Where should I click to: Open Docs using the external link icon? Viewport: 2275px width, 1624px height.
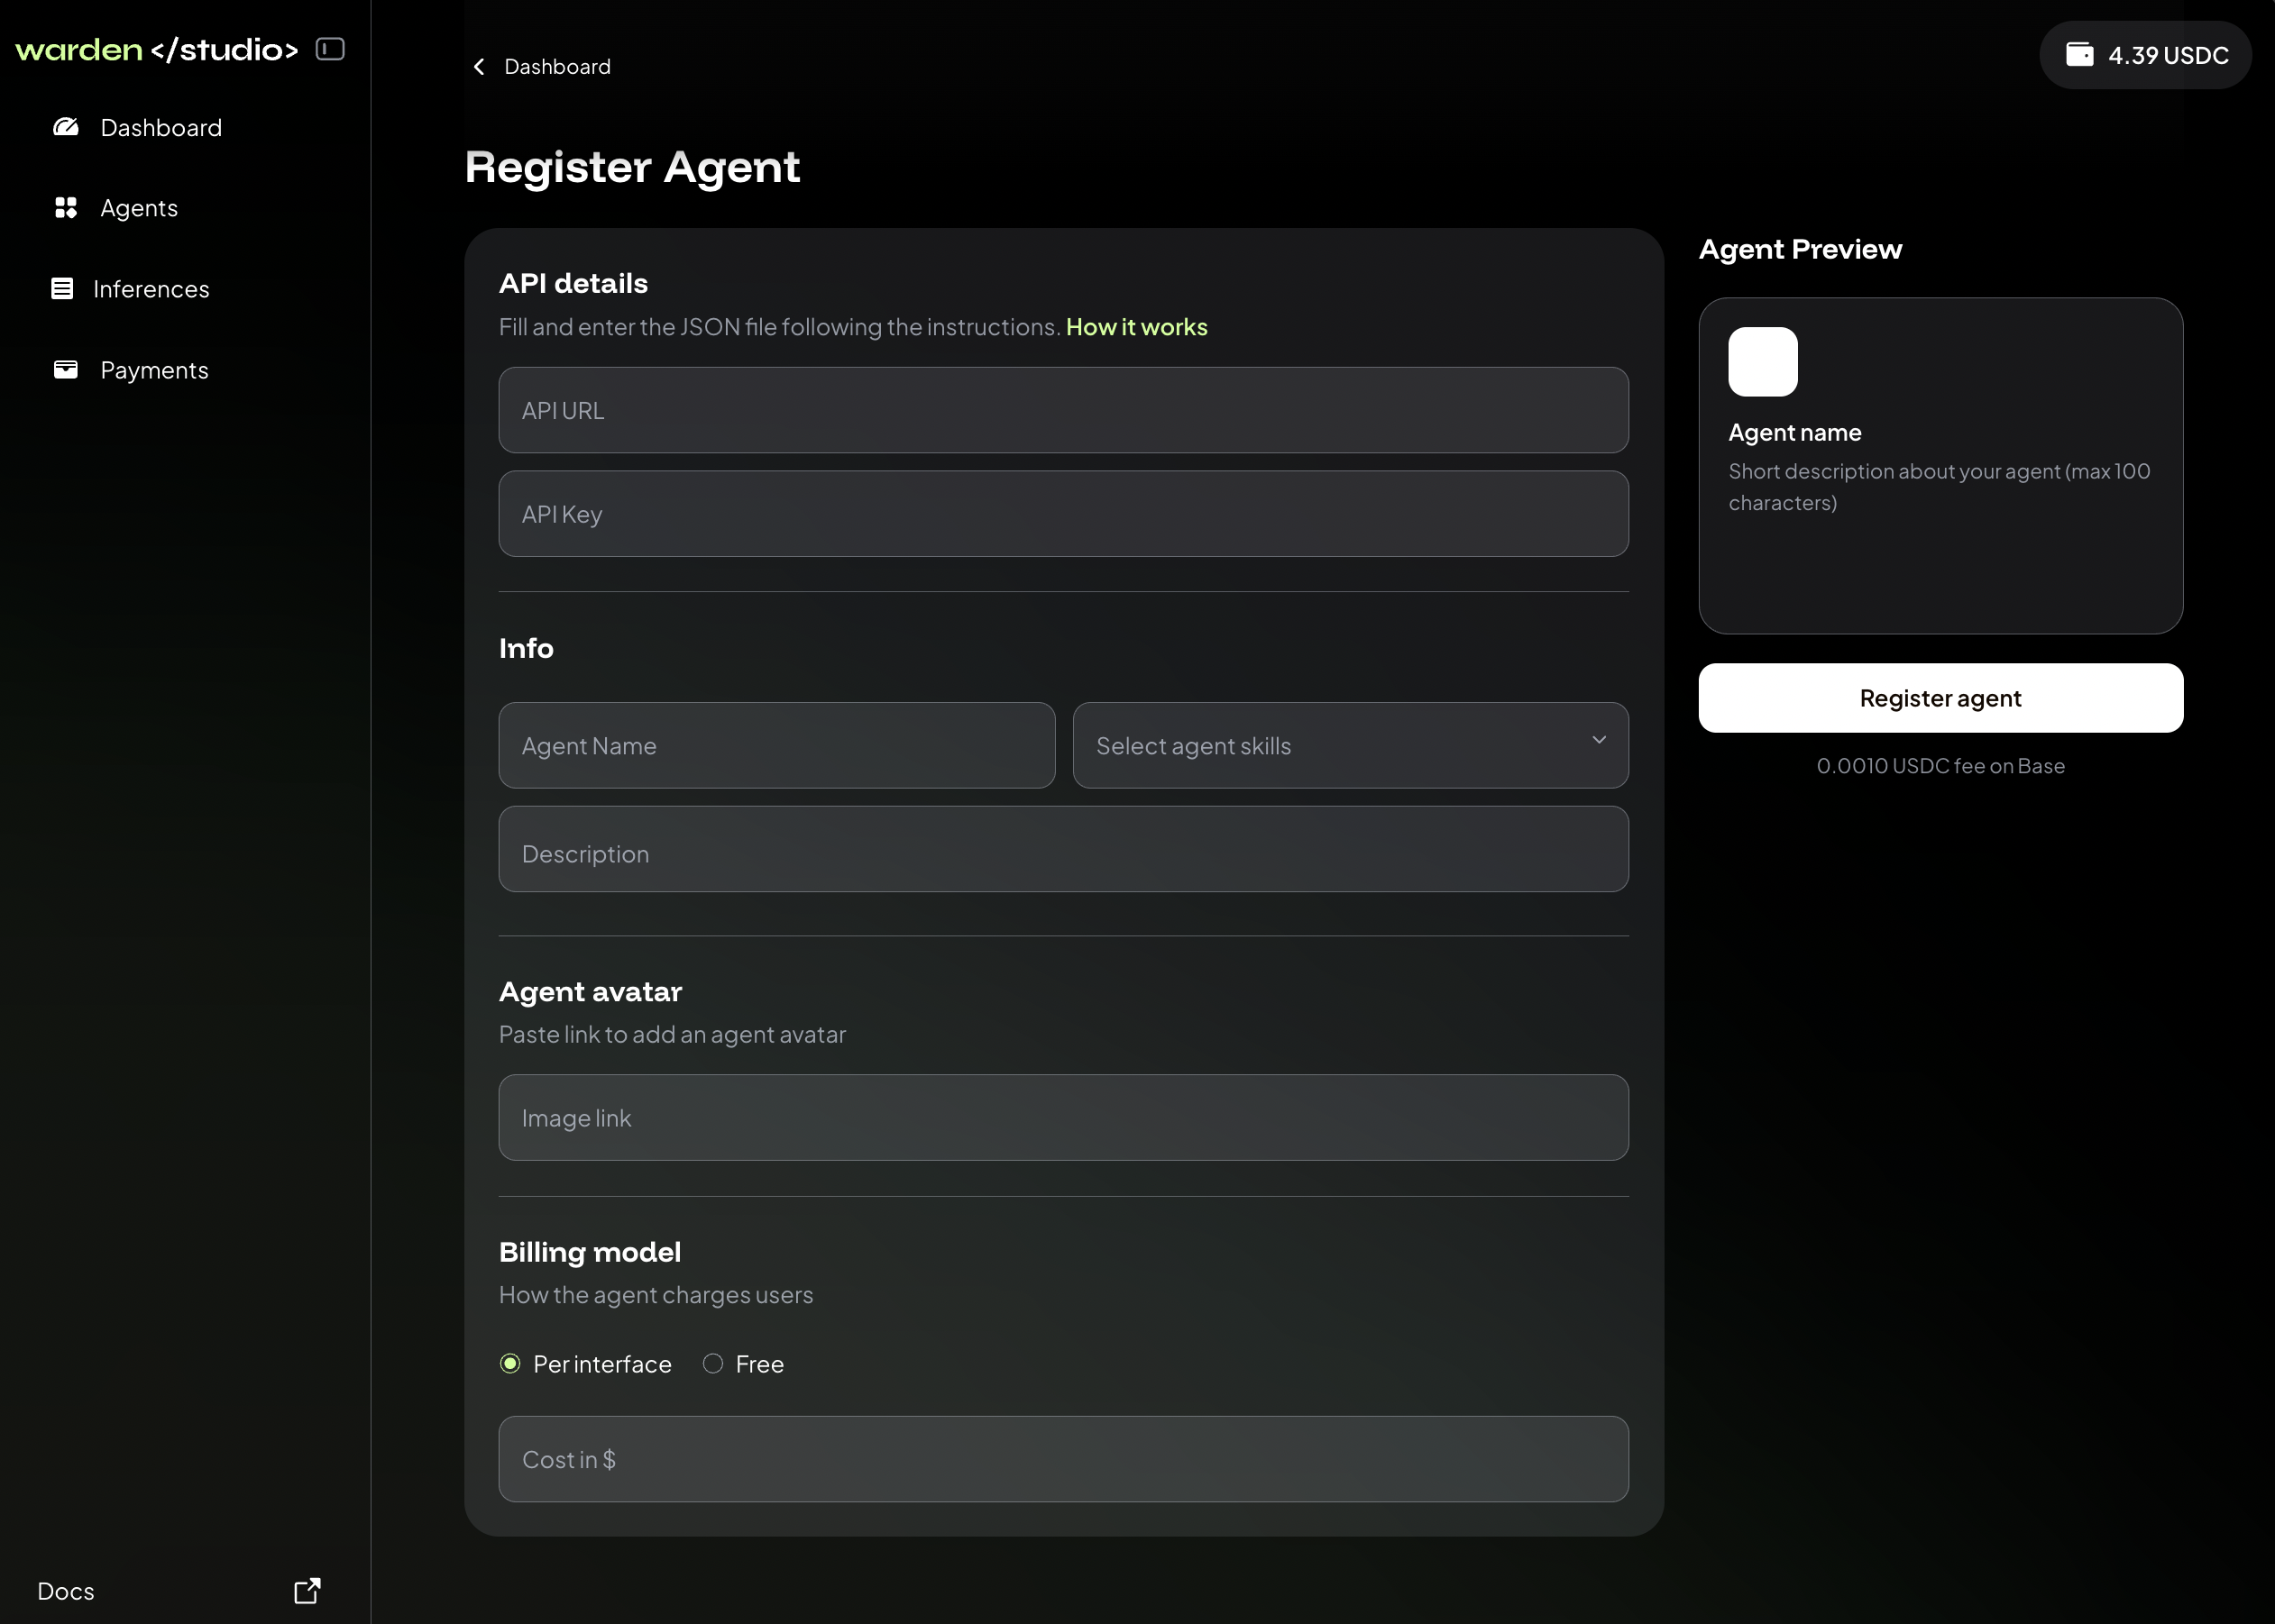tap(307, 1590)
